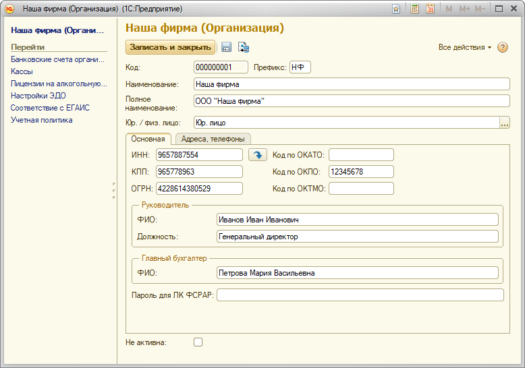The height and width of the screenshot is (368, 525).
Task: Switch to the 'Адреса, телефоны' tab
Action: [x=213, y=139]
